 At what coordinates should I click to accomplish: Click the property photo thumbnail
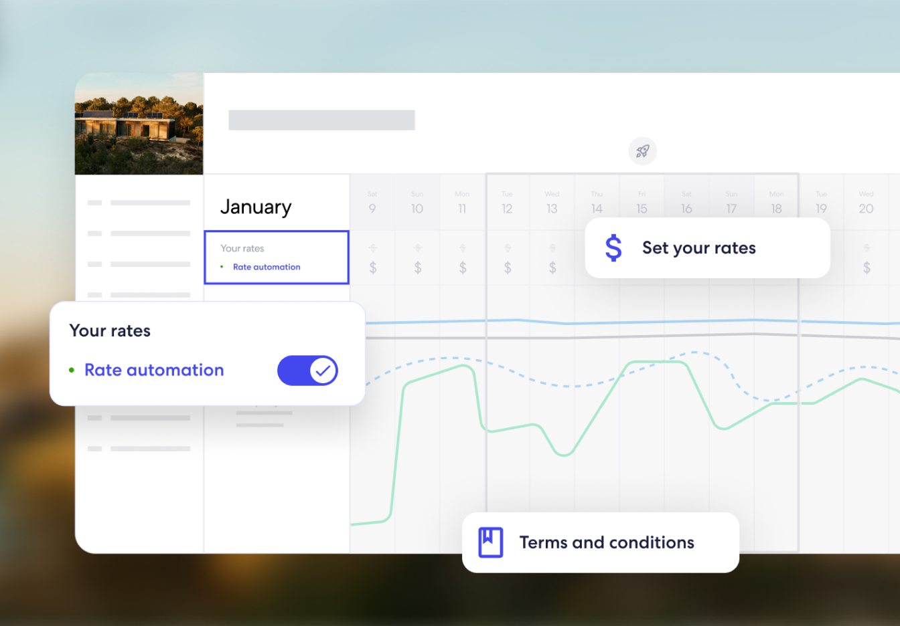point(139,123)
